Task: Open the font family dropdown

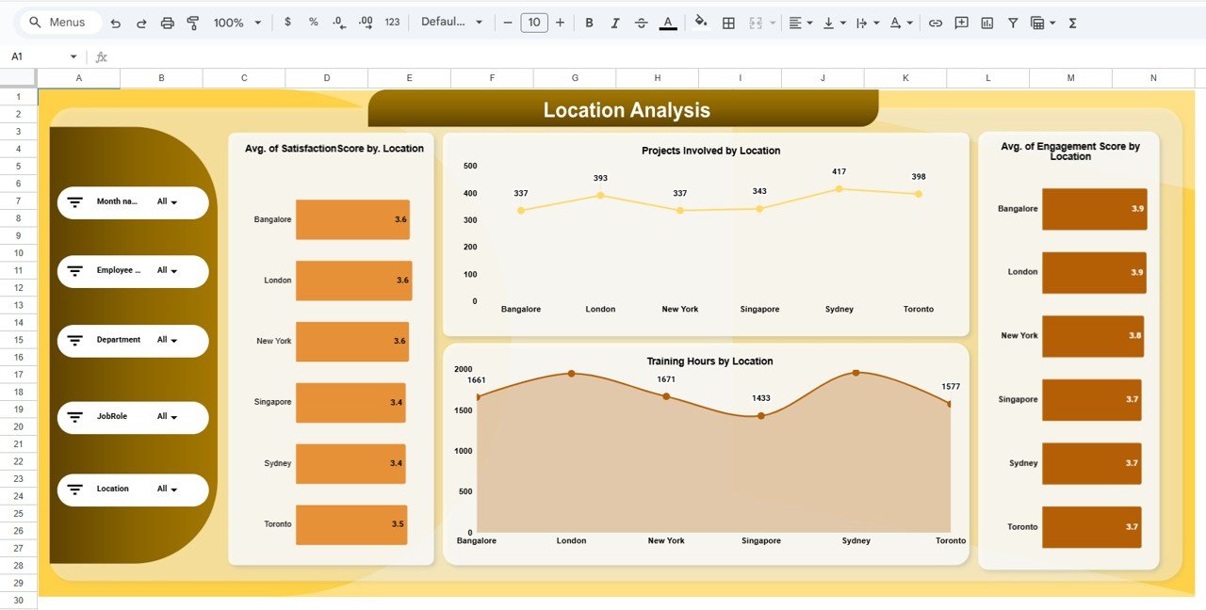Action: coord(452,22)
